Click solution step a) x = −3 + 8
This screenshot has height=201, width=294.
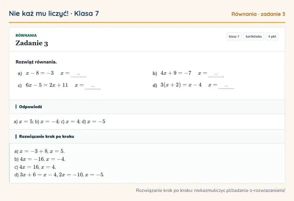[x=39, y=151]
